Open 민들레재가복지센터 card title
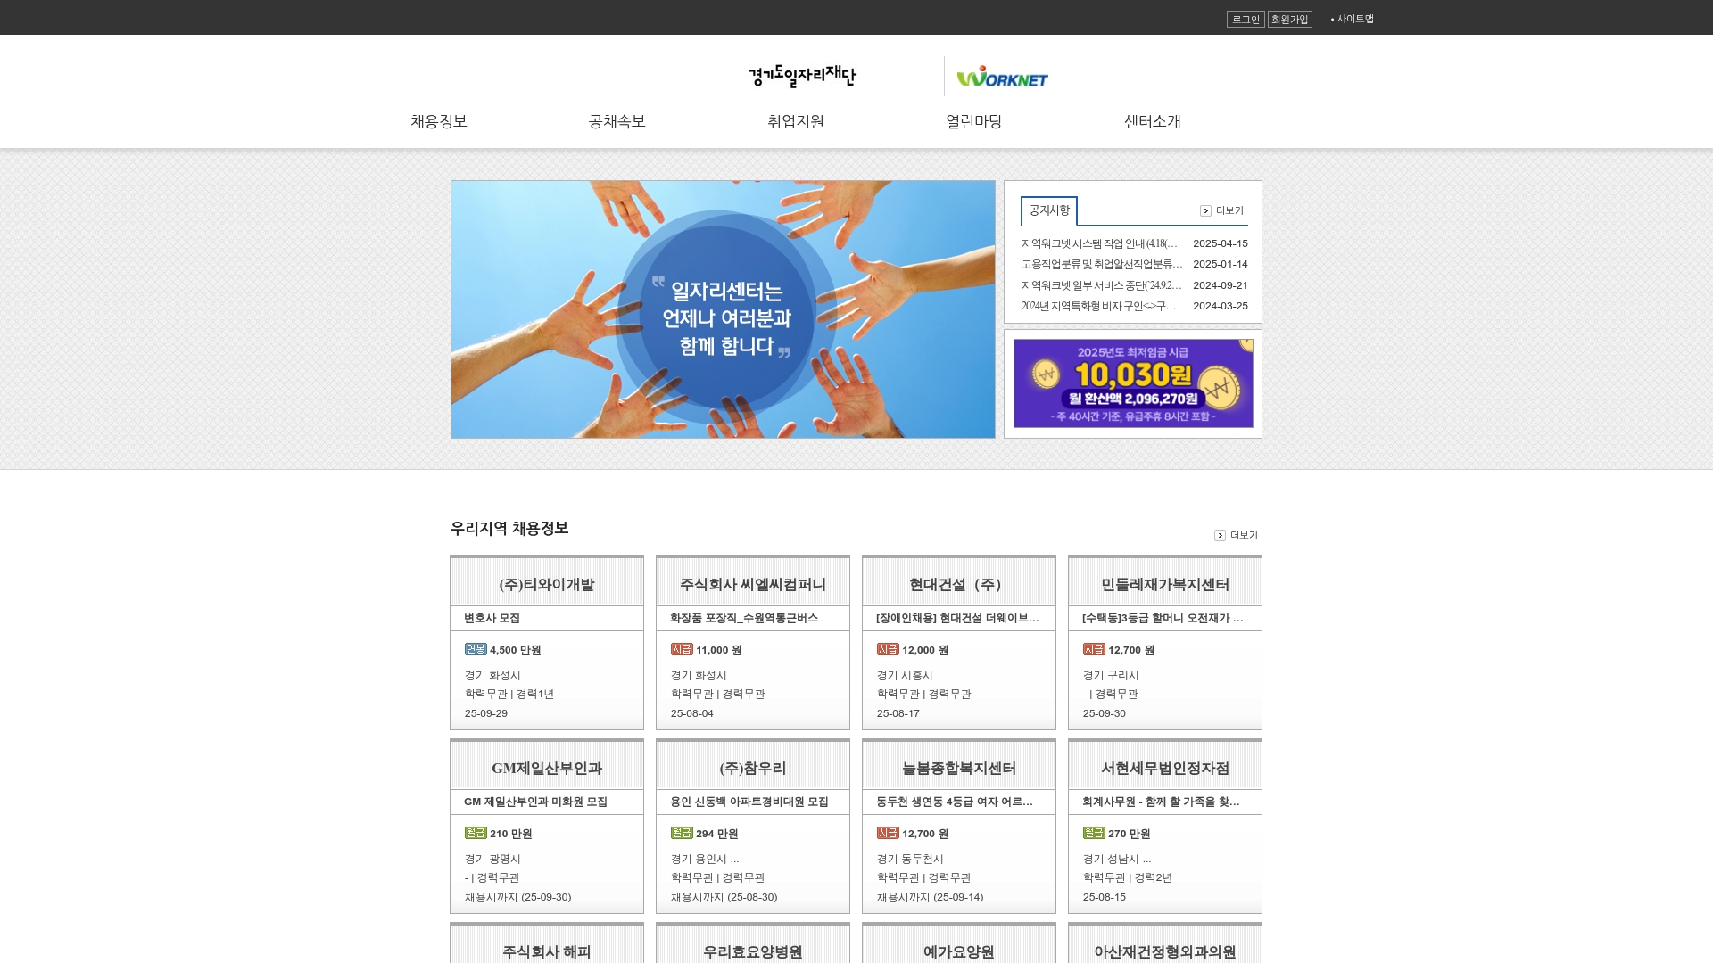The width and height of the screenshot is (1713, 963). pyautogui.click(x=1165, y=584)
